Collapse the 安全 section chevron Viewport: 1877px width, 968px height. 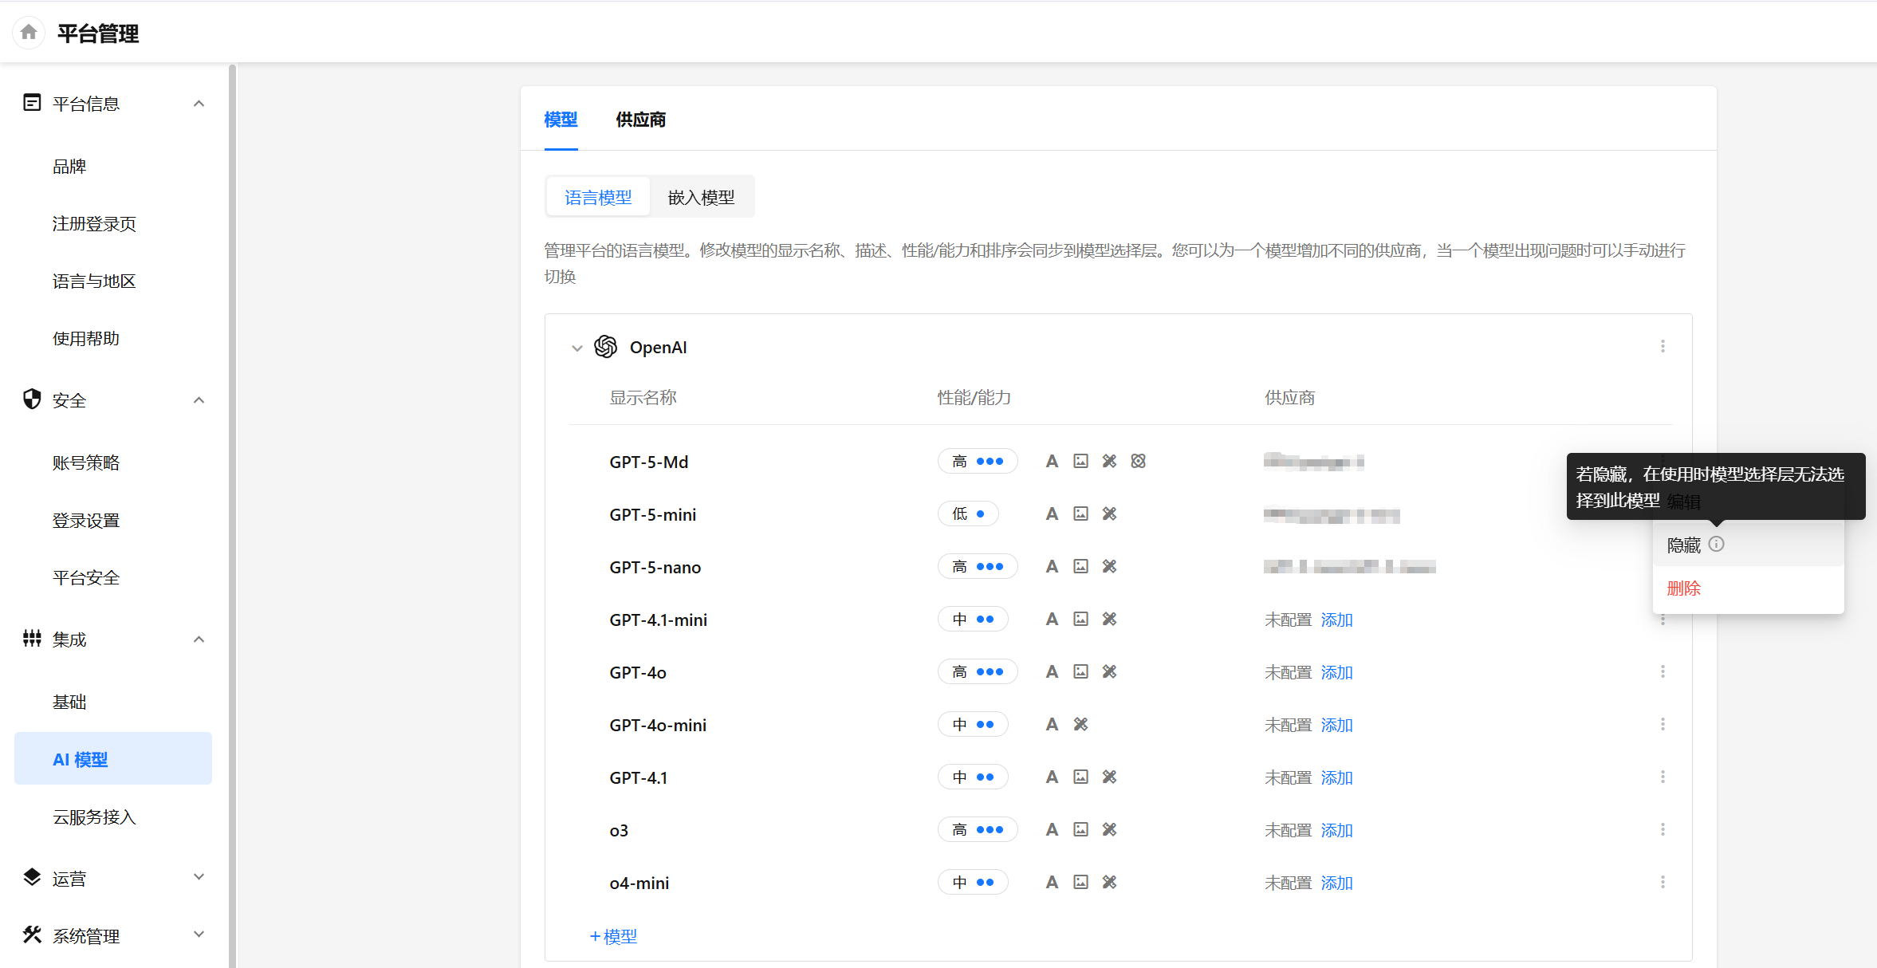click(x=199, y=400)
